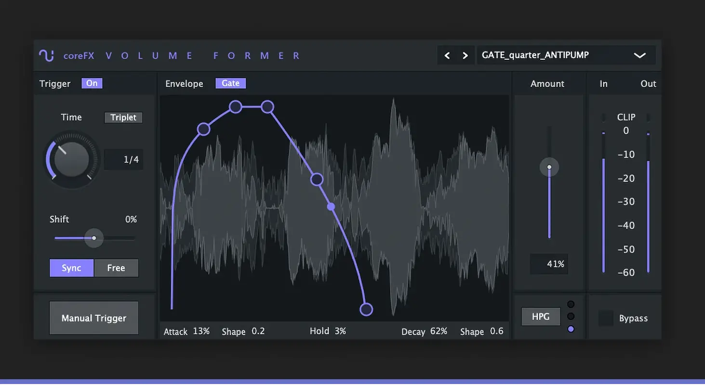Select the Sync mode
The width and height of the screenshot is (705, 385).
pyautogui.click(x=71, y=268)
